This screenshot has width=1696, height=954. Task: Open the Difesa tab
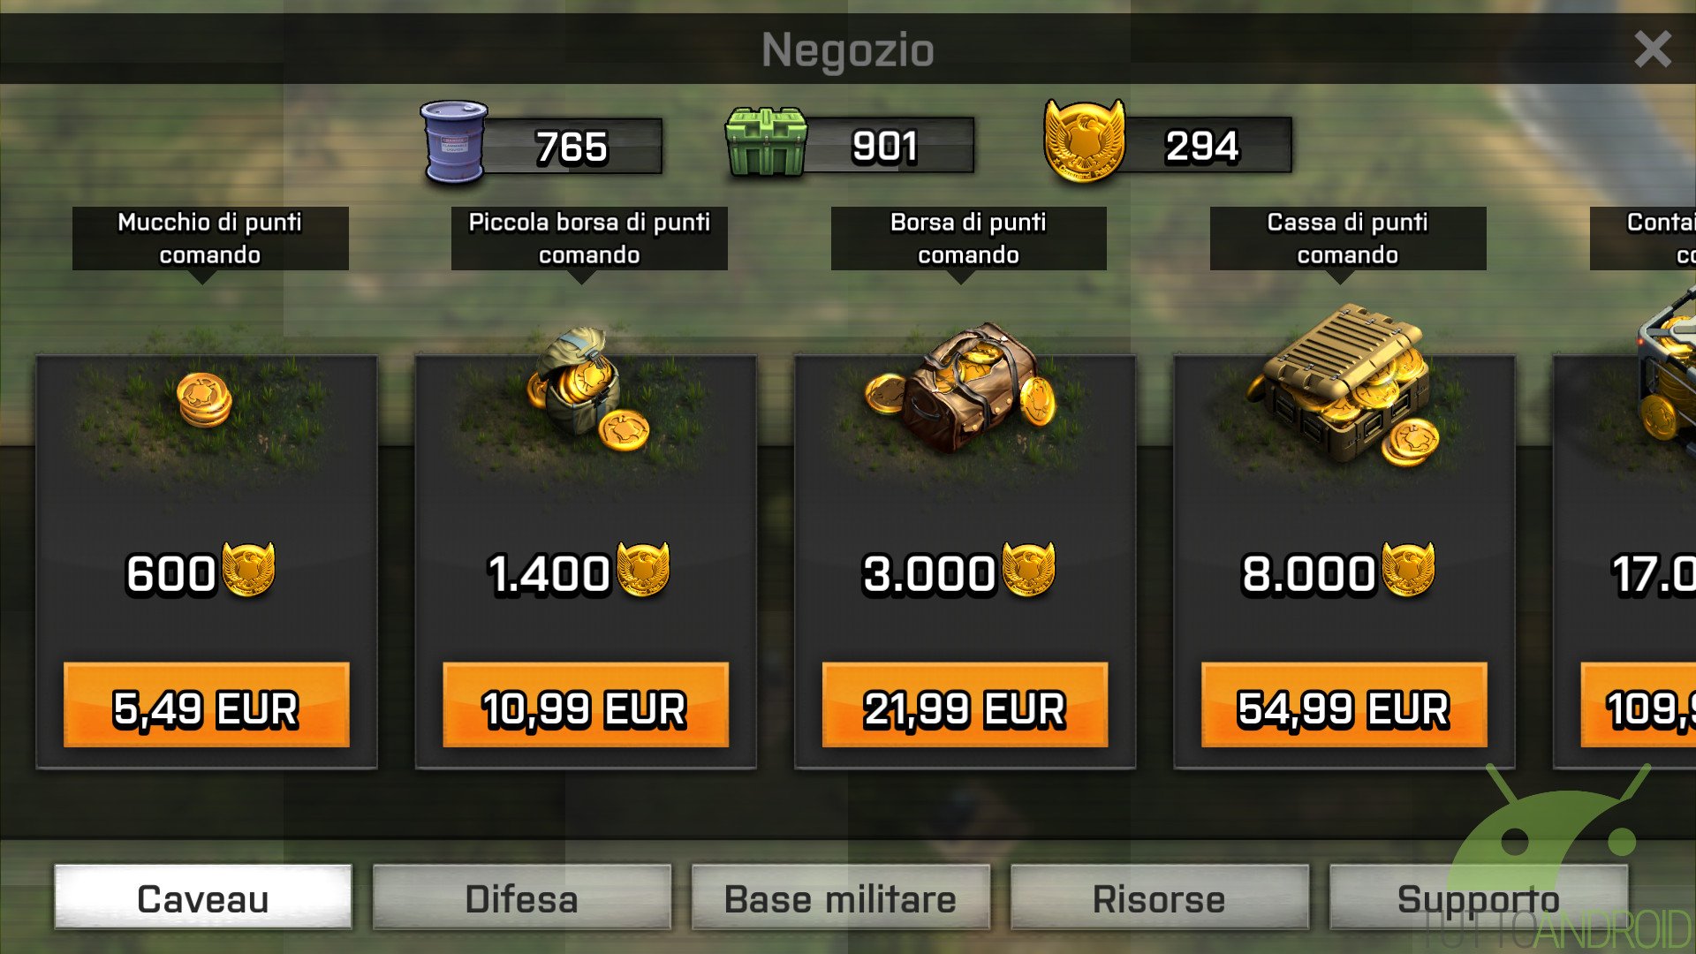[522, 897]
